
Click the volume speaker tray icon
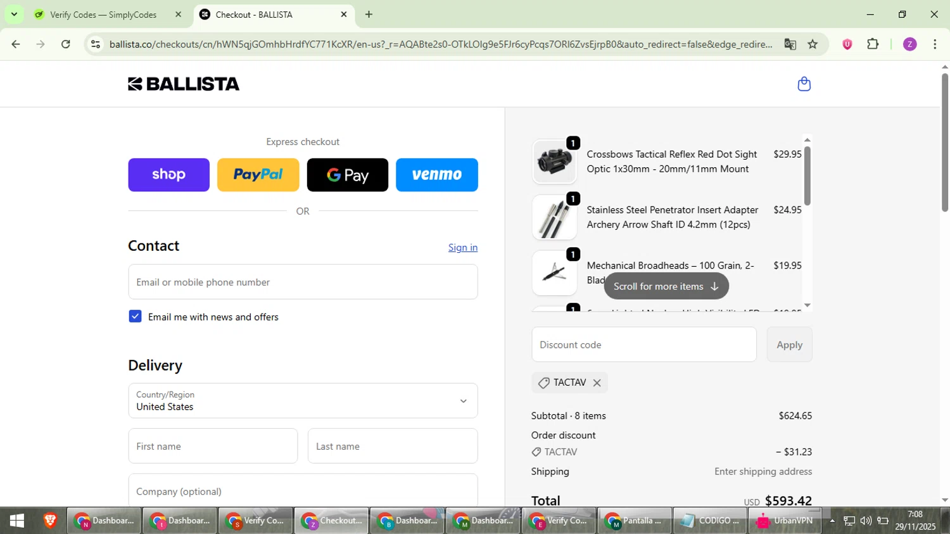coord(866,521)
